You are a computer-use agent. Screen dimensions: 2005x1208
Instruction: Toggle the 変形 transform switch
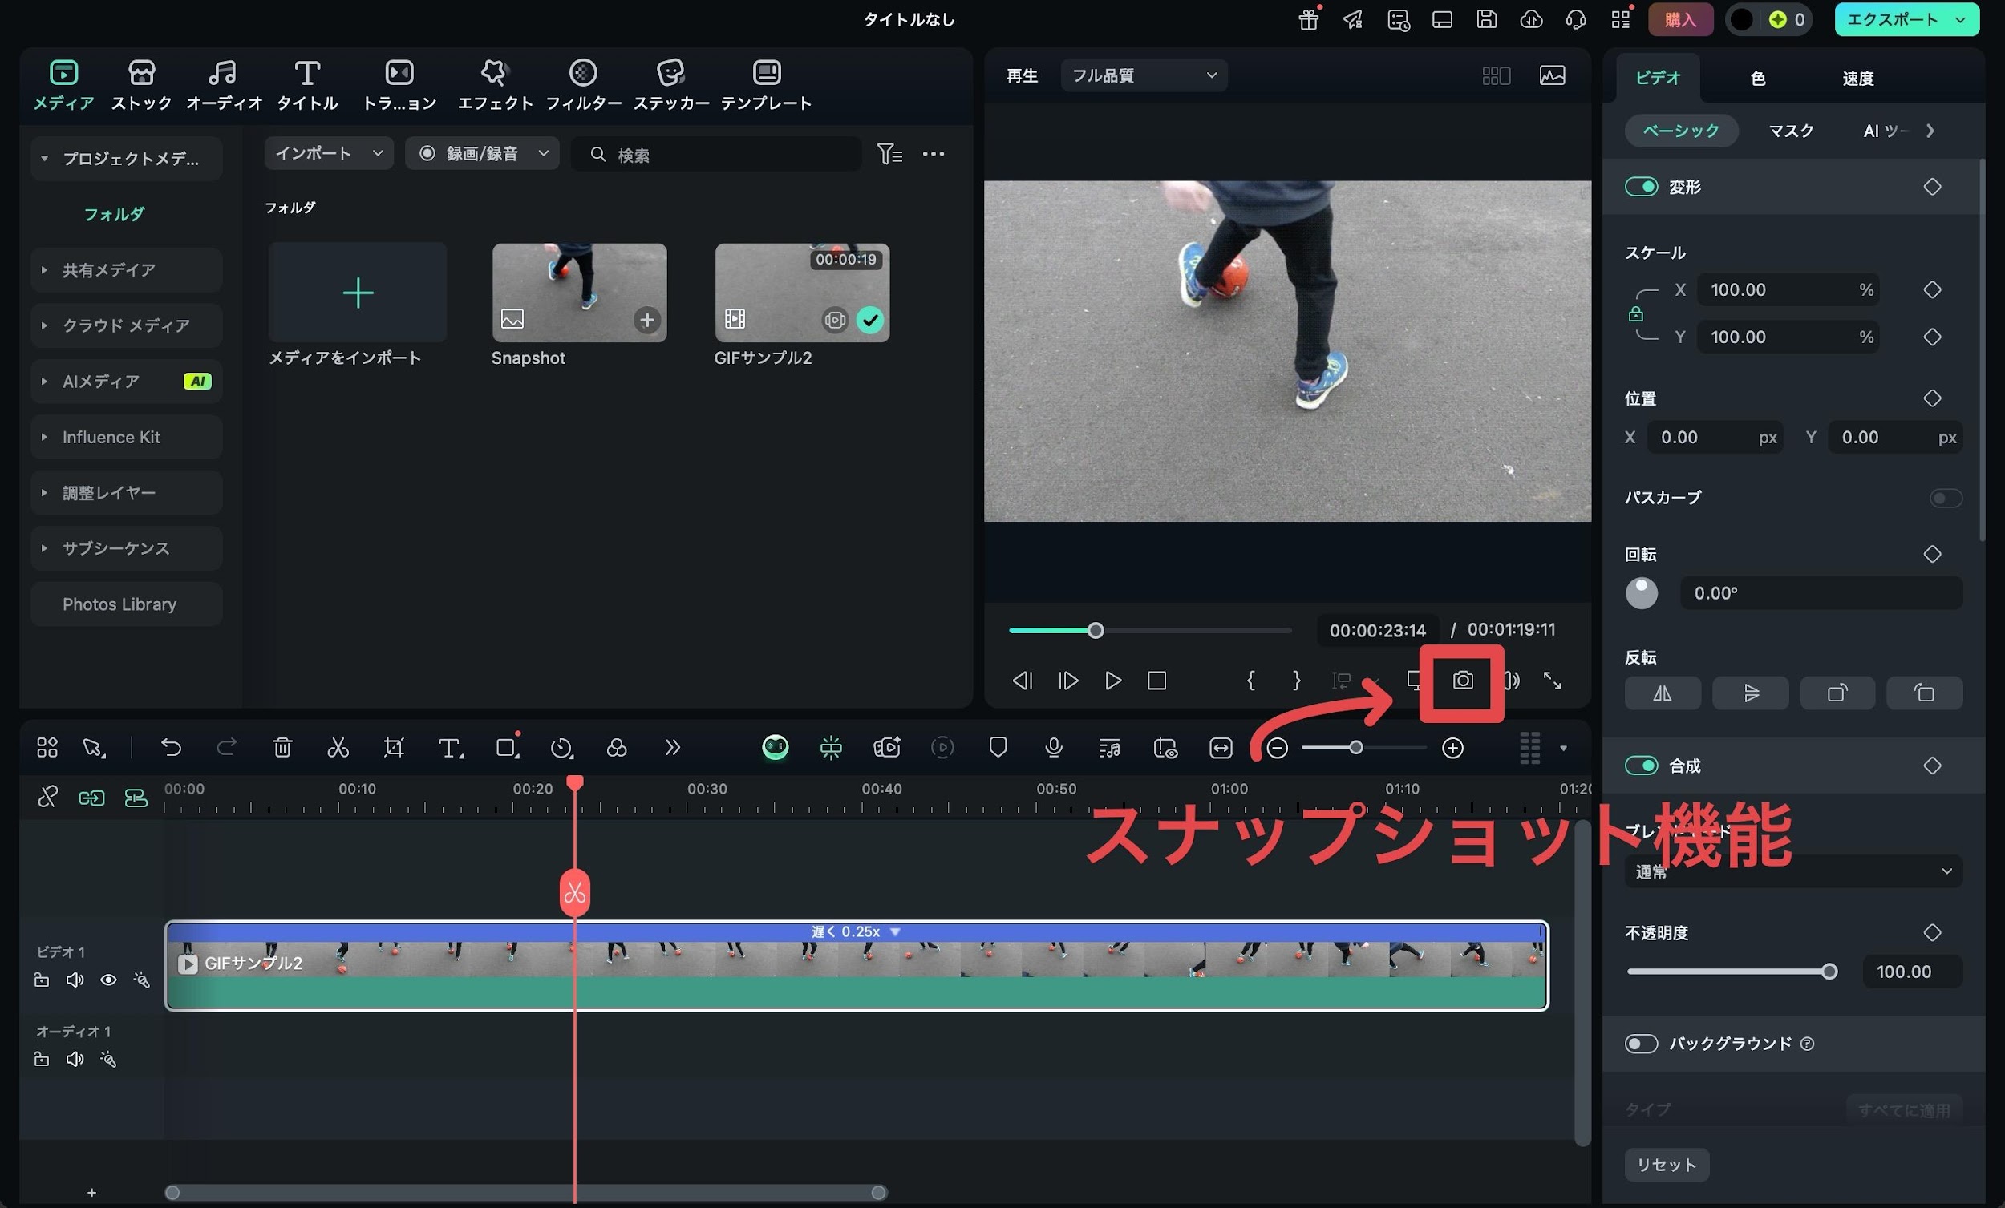1640,186
